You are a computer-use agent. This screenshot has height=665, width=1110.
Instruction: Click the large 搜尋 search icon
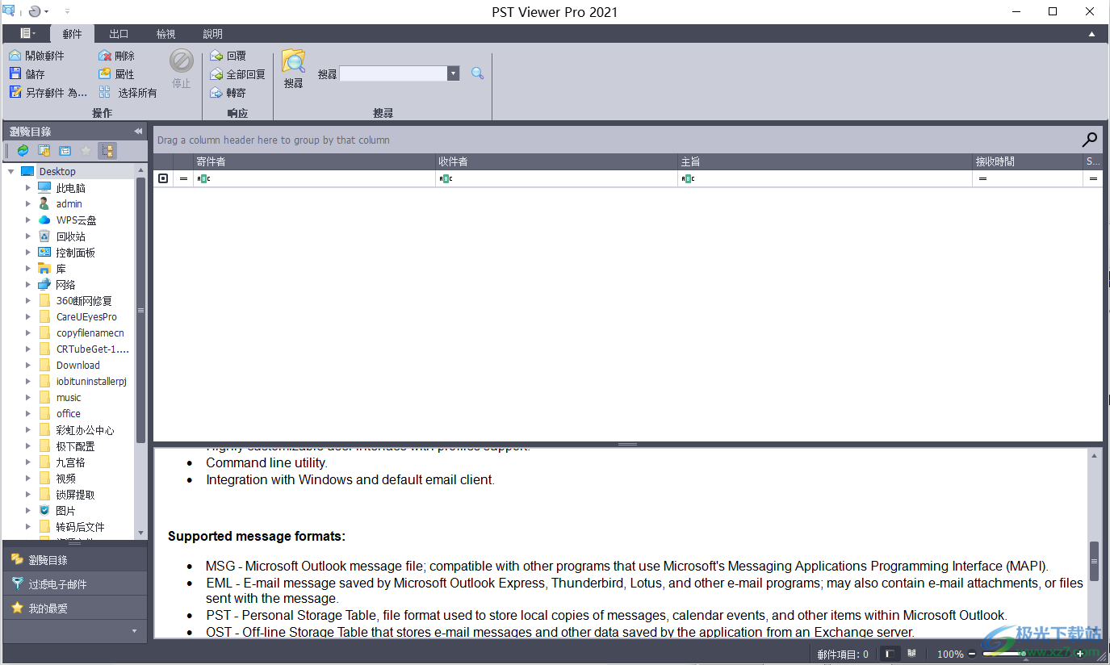(x=293, y=62)
